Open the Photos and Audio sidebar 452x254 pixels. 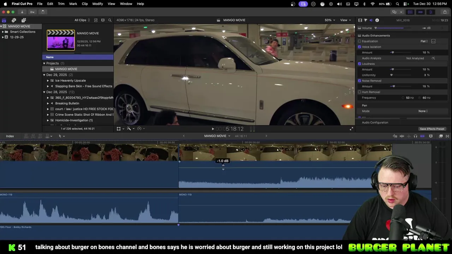click(x=14, y=20)
